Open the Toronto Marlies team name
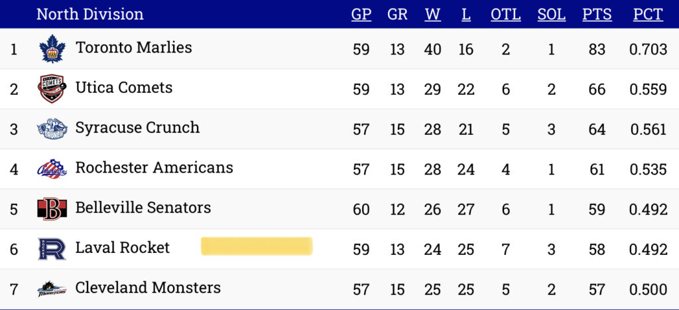 point(134,47)
